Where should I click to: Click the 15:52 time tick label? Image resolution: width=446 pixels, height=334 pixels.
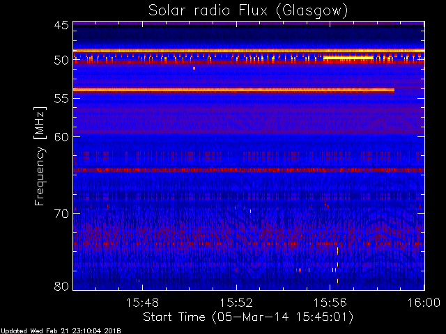pos(236,303)
